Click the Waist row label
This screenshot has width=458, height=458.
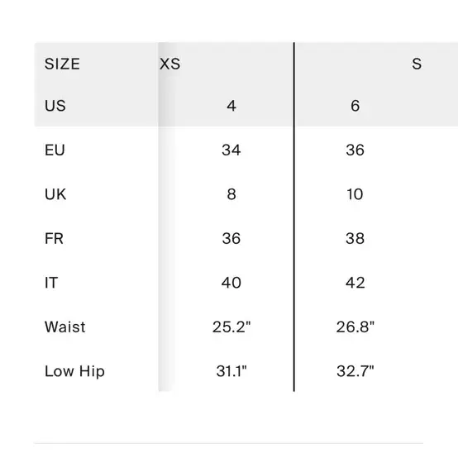pyautogui.click(x=64, y=327)
